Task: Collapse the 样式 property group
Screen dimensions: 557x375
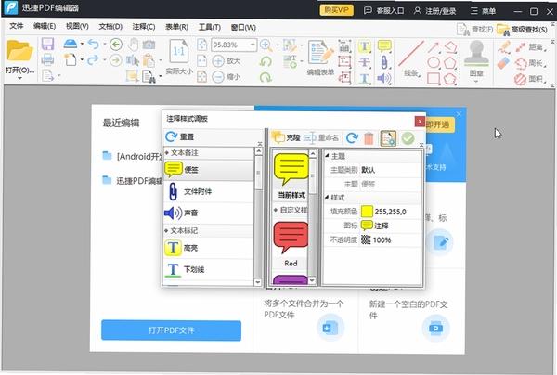Action: click(327, 197)
